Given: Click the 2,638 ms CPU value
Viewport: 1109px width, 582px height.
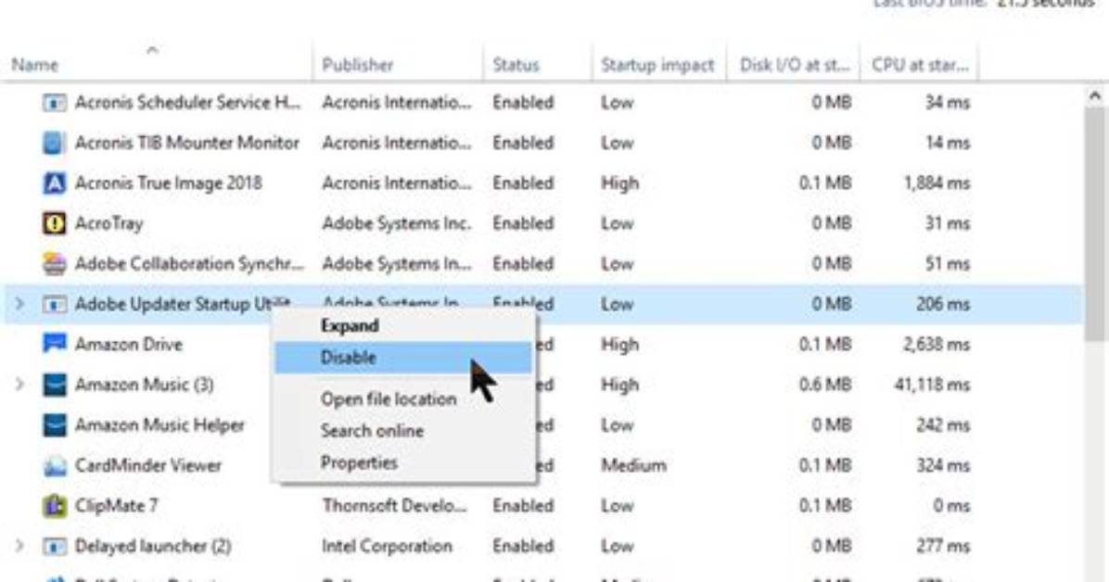Looking at the screenshot, I should (x=937, y=345).
